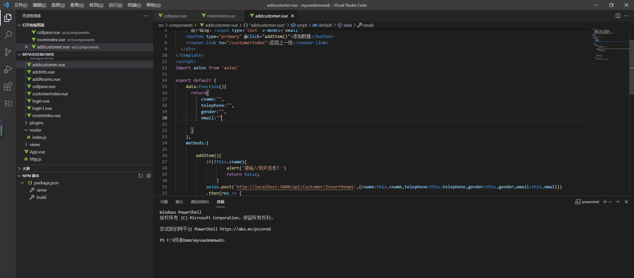Screen dimensions: 634x278
Task: Open the 运行(R) menu
Action: [x=116, y=5]
